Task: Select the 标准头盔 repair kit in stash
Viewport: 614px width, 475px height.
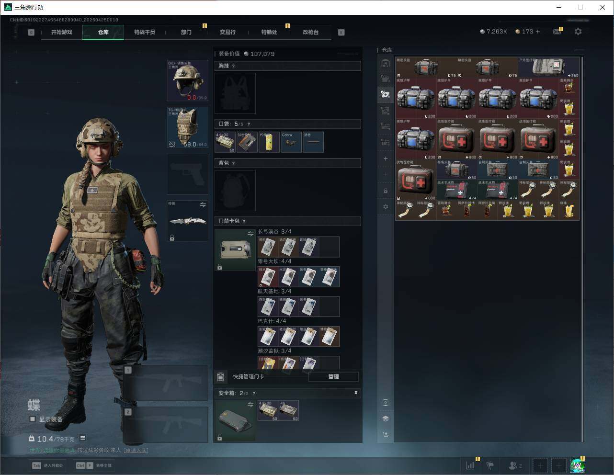Action: click(x=457, y=170)
